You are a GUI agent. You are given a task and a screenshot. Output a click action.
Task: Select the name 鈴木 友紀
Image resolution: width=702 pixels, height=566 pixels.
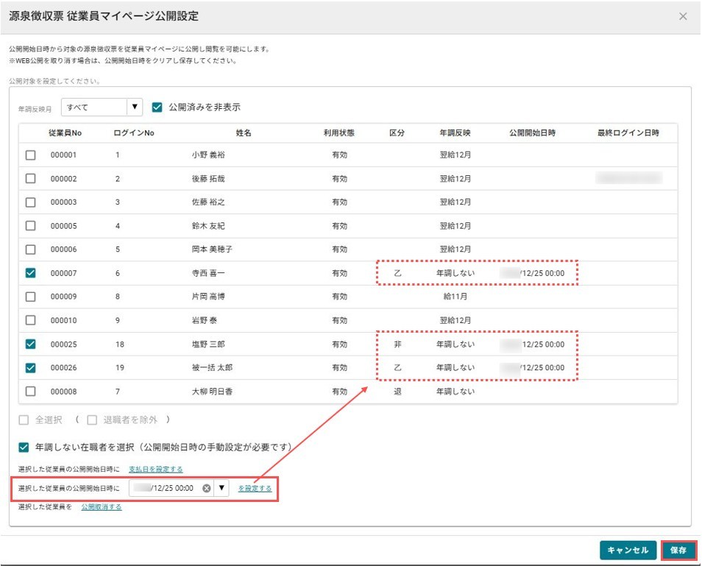point(208,226)
